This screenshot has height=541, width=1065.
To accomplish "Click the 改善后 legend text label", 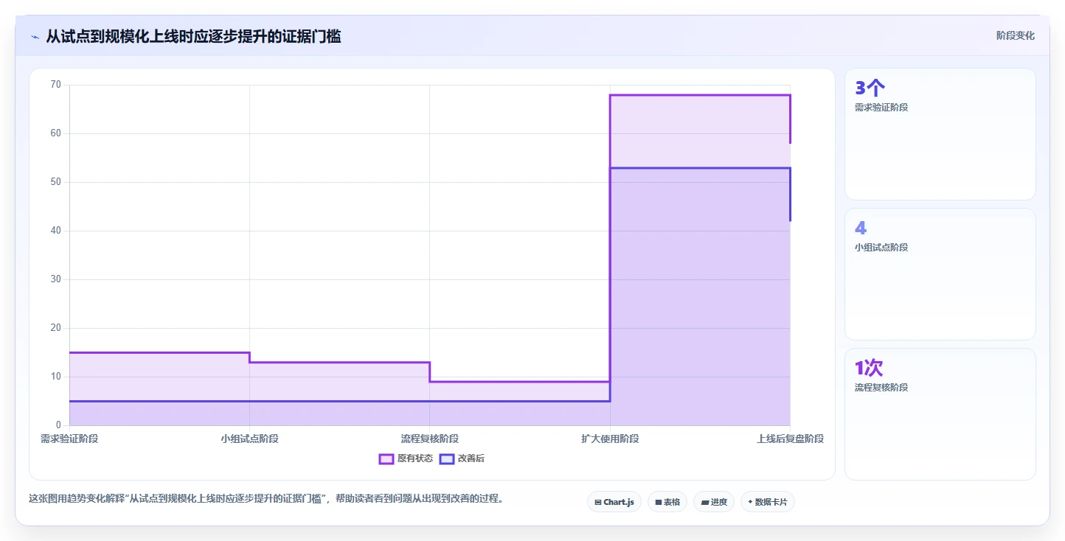I will (x=471, y=458).
